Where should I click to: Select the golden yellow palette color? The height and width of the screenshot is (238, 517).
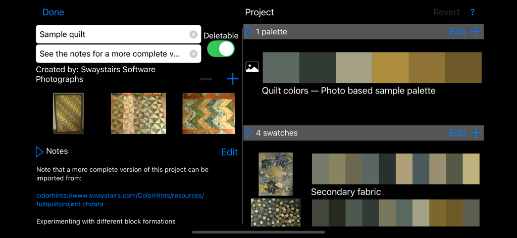pyautogui.click(x=390, y=67)
